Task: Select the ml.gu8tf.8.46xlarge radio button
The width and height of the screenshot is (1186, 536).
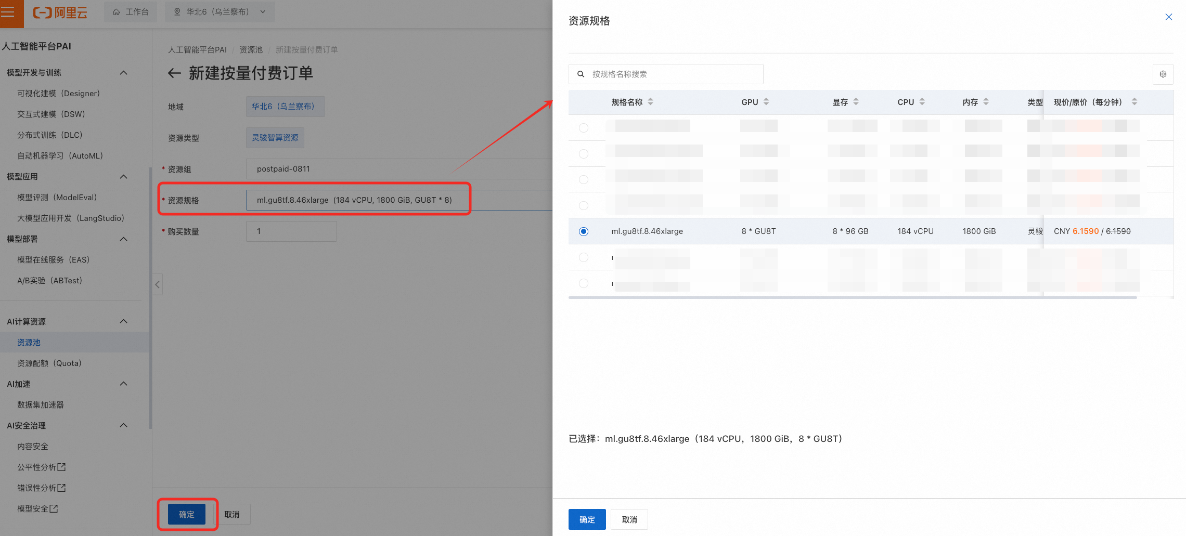Action: click(x=584, y=231)
